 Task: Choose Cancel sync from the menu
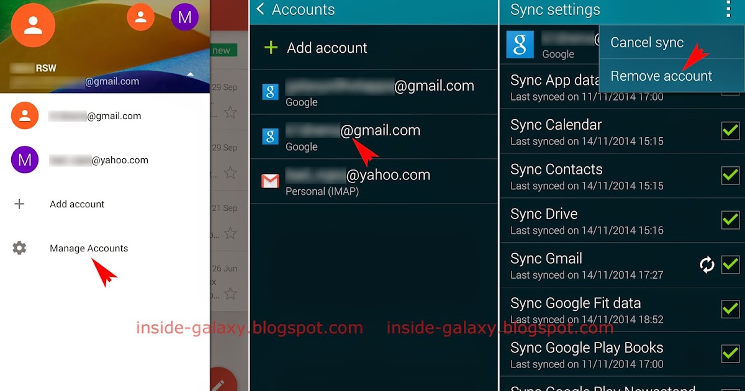647,42
